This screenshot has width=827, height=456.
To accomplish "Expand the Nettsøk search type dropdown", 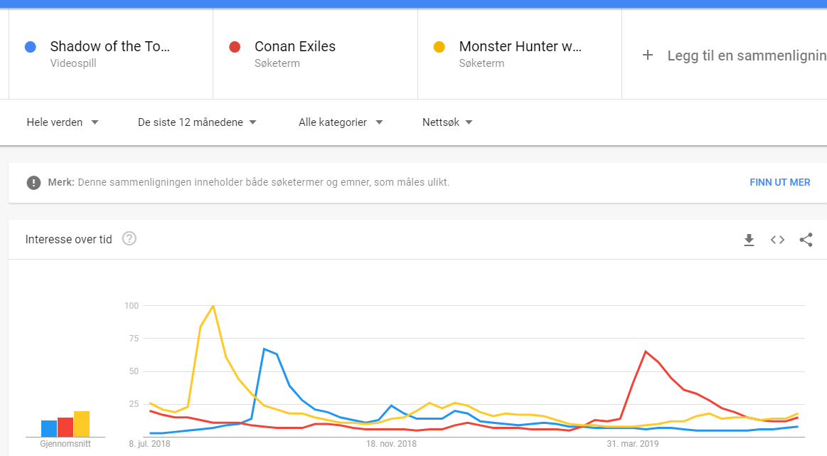I will [x=447, y=122].
